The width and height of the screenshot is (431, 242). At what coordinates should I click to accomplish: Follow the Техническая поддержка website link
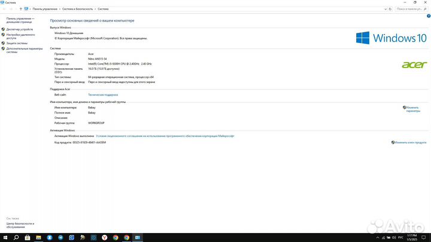[103, 94]
